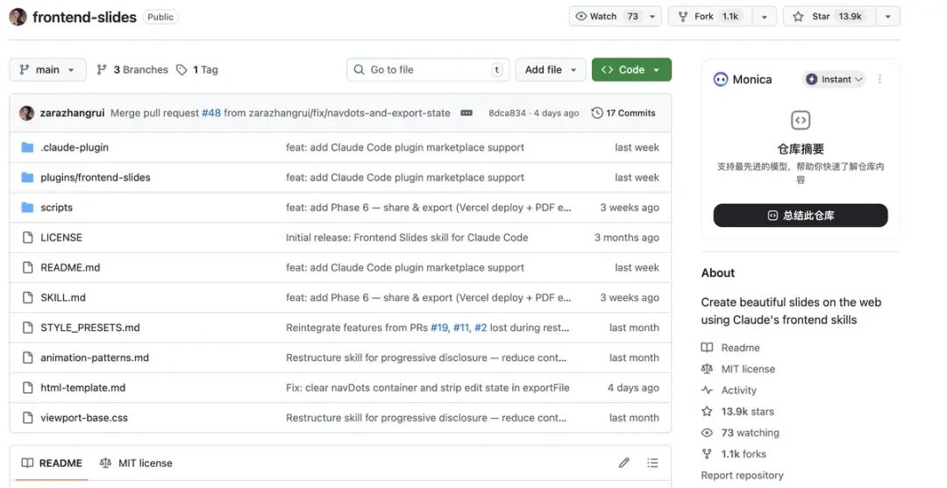
Task: Star the repository with the Star button
Action: point(830,17)
